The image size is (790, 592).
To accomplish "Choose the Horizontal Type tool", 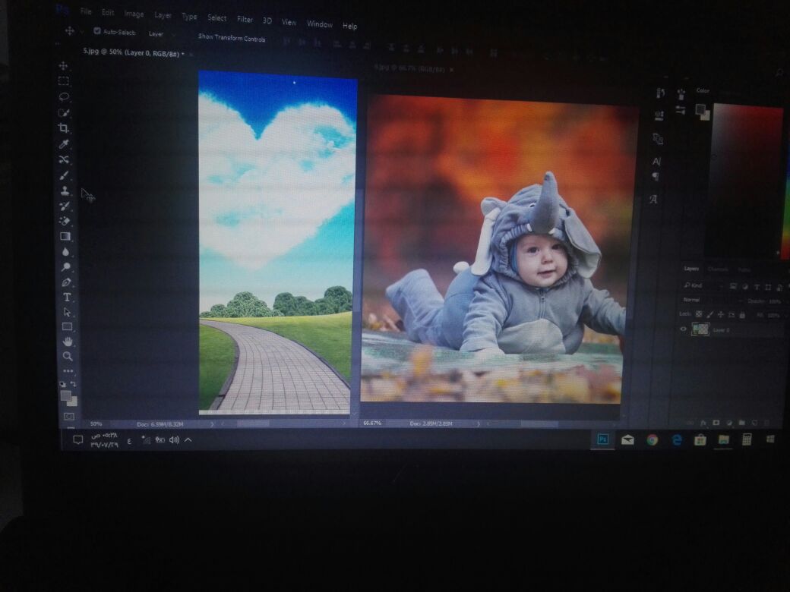I will point(67,297).
